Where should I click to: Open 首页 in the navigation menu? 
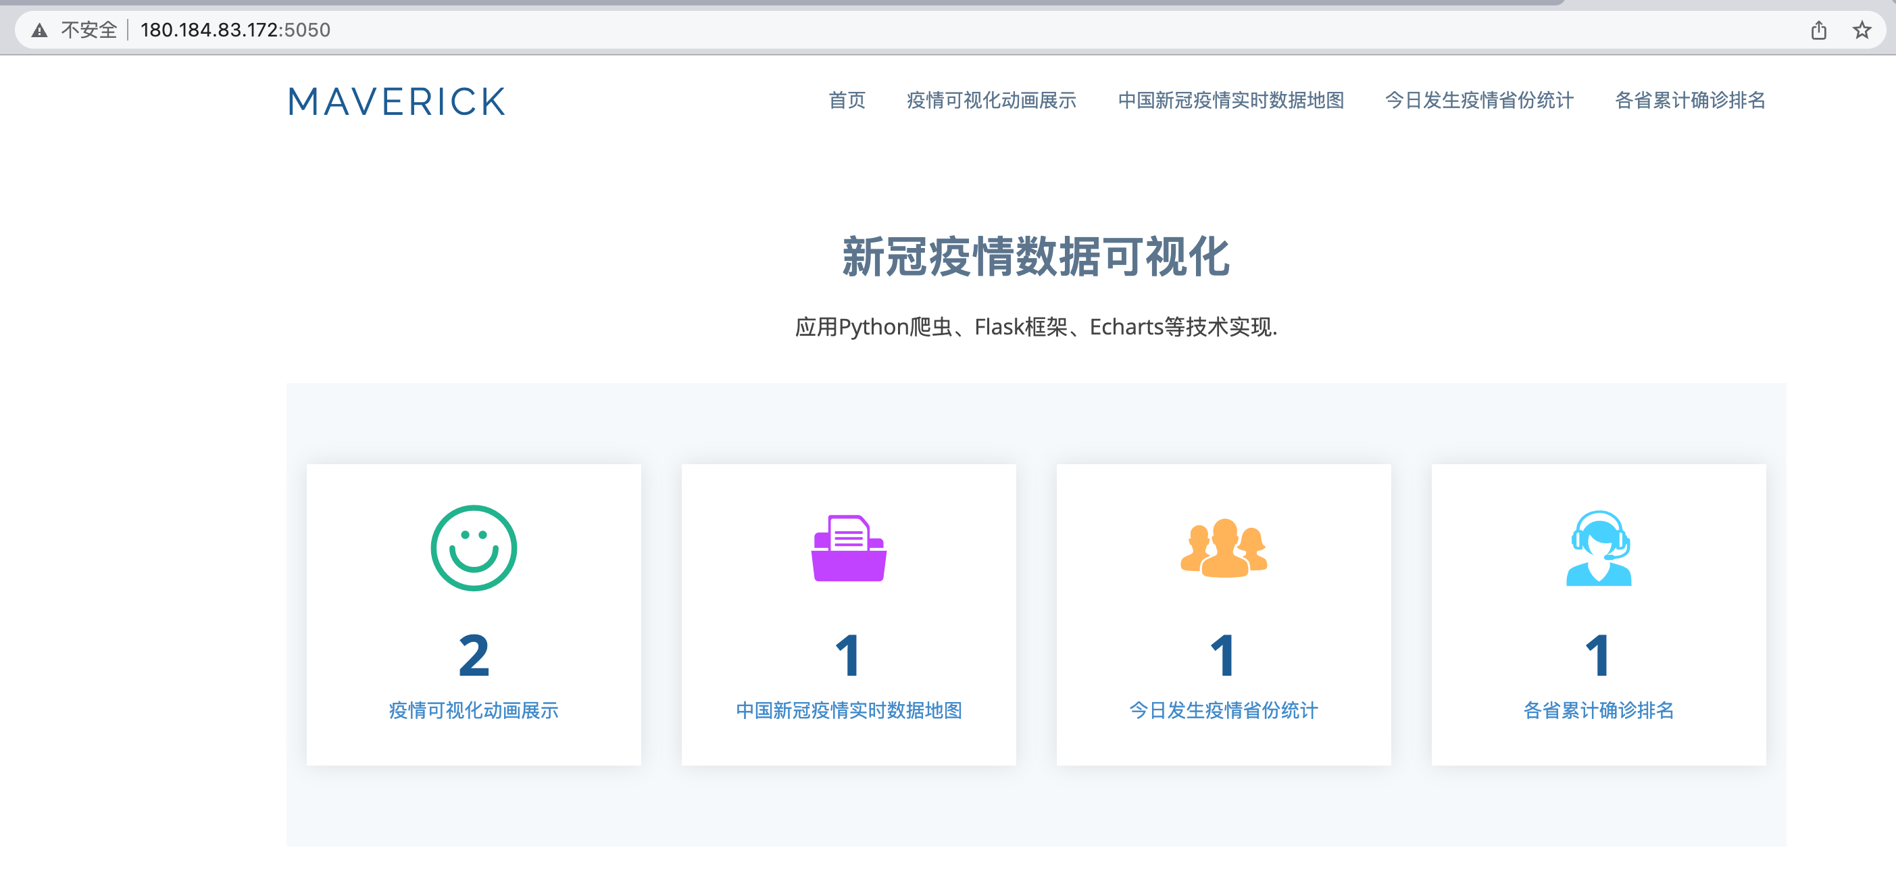pyautogui.click(x=847, y=100)
